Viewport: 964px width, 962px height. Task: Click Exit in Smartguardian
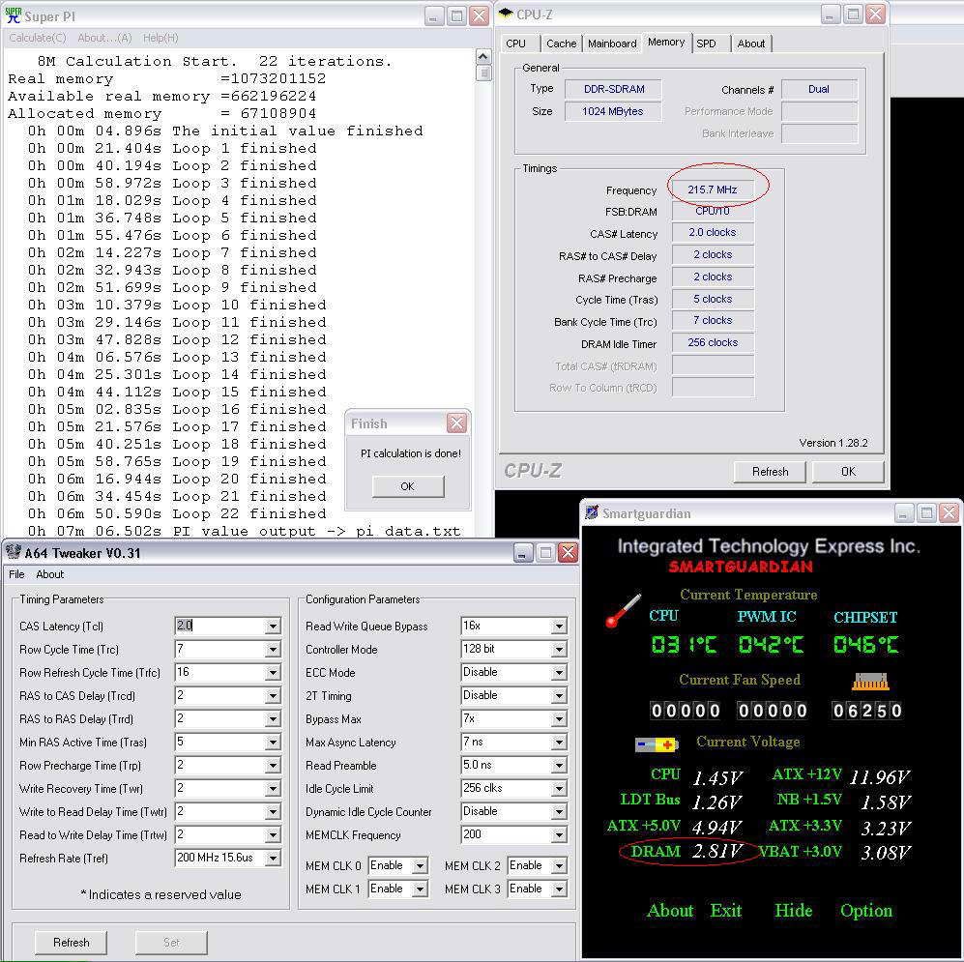pyautogui.click(x=726, y=911)
